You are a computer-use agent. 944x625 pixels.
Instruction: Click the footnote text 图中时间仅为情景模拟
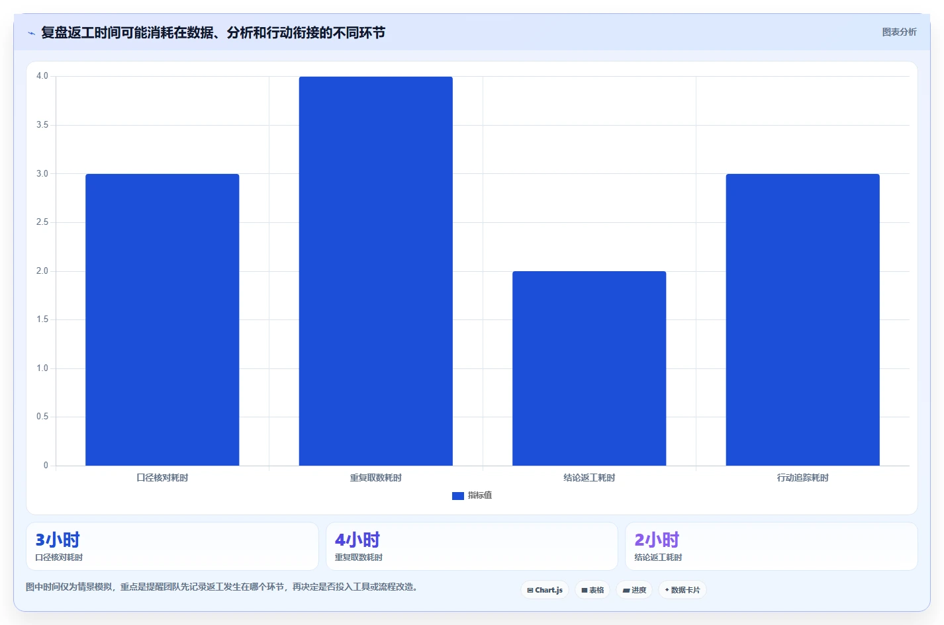(222, 587)
